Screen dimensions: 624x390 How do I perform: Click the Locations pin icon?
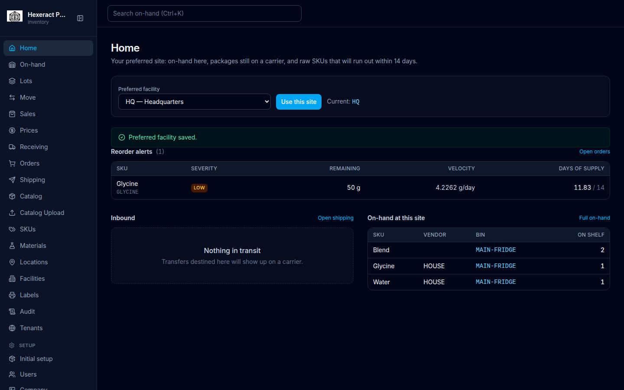(12, 262)
